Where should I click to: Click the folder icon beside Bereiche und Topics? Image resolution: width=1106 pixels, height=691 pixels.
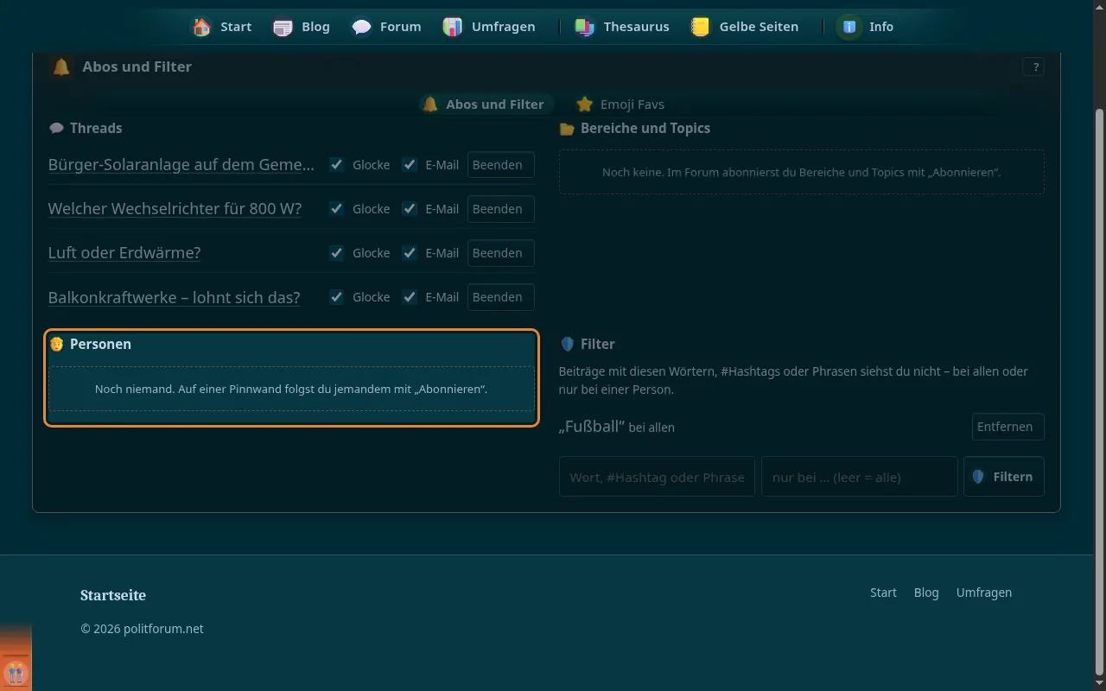click(567, 129)
